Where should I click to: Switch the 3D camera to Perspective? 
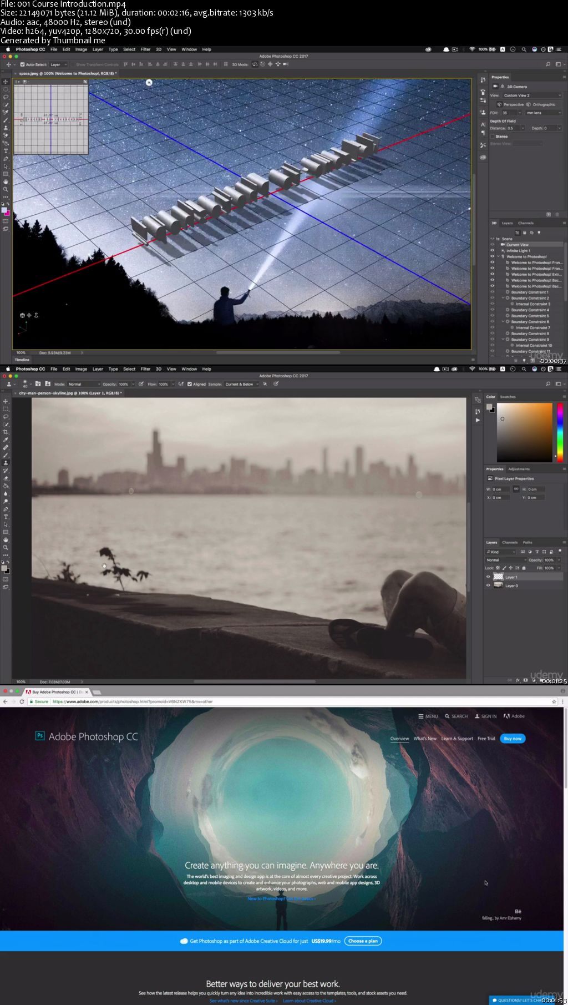point(510,104)
